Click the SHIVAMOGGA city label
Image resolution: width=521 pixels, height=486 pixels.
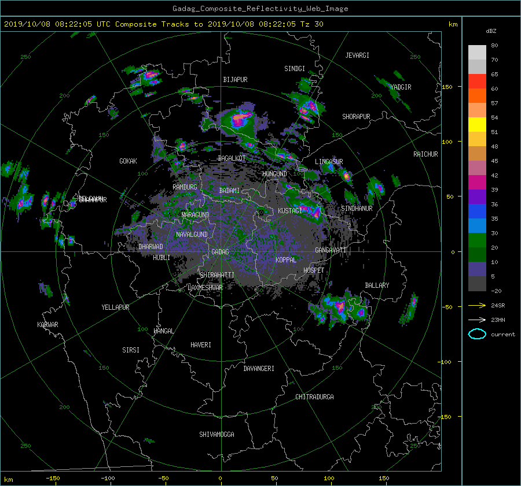[x=217, y=434]
